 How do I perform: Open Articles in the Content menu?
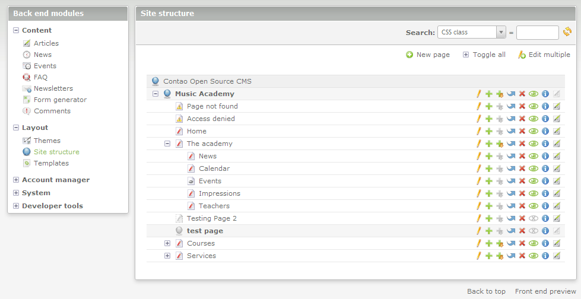[46, 43]
